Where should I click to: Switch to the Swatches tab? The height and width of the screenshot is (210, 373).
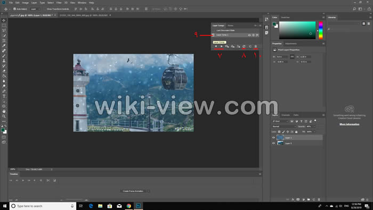click(x=285, y=18)
